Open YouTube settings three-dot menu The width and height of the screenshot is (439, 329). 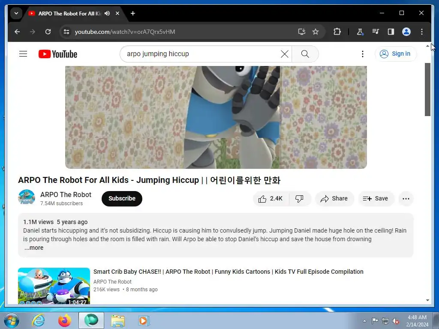pos(363,54)
